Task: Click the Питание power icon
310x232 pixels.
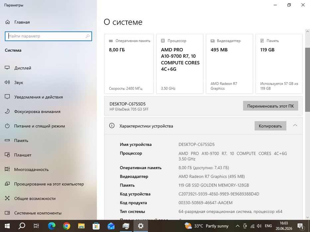Action: coord(7,126)
